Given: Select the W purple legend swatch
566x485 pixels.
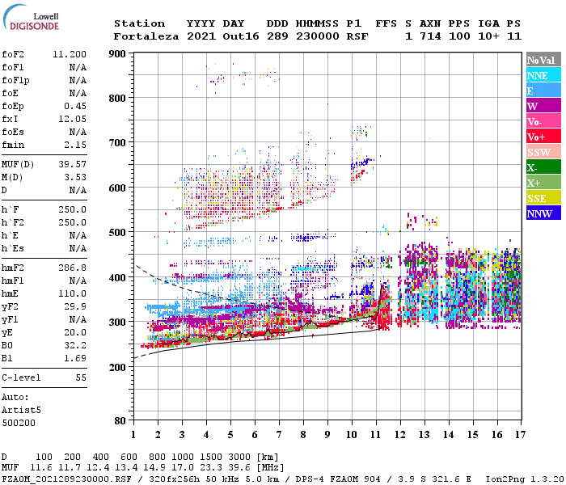Looking at the screenshot, I should coord(543,106).
